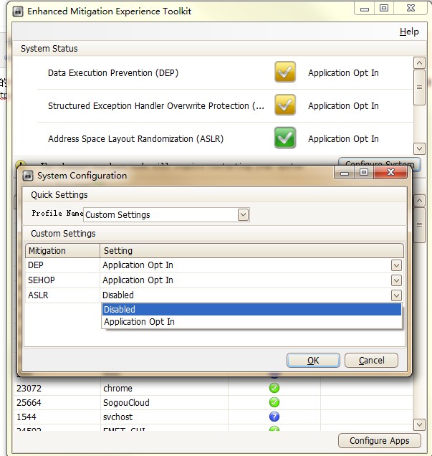Click the chrome process name
This screenshot has width=432, height=456.
pyautogui.click(x=117, y=388)
